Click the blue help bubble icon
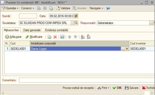Screen dimensions: 155x95 108,8
